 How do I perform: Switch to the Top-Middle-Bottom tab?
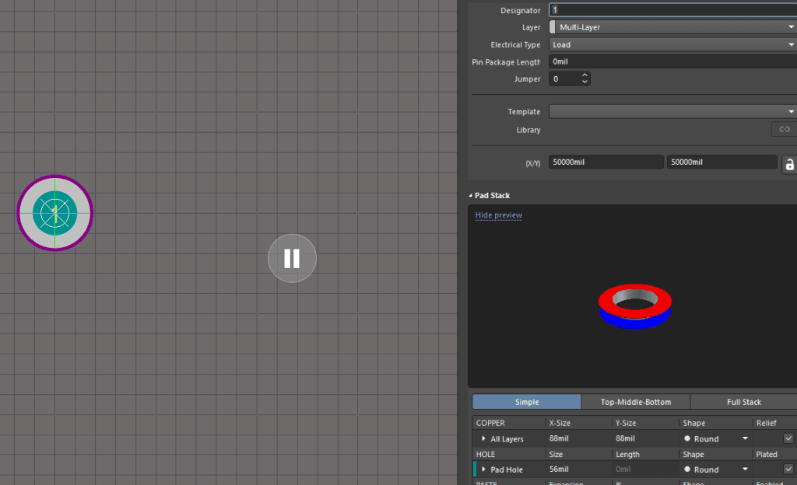(635, 402)
